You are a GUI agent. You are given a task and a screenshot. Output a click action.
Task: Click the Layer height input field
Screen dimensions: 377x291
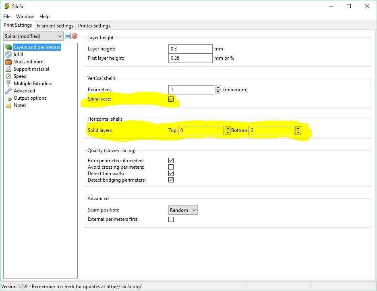click(x=191, y=49)
